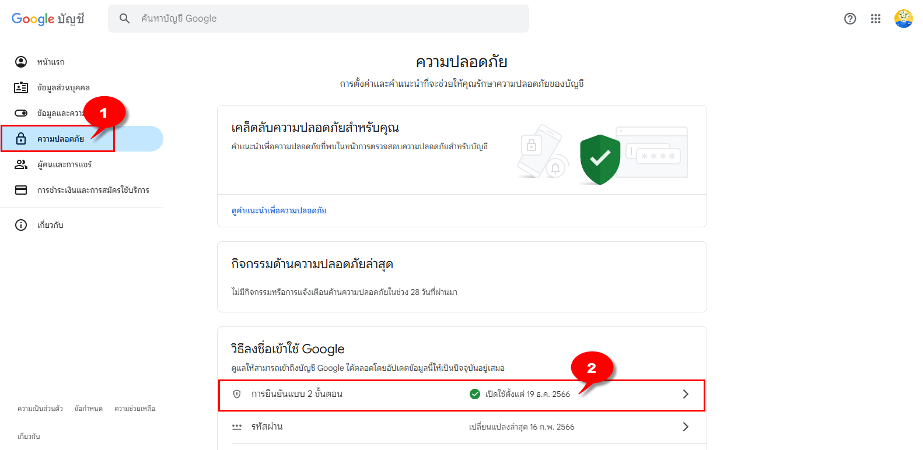Click the ความปลอดภัย lock icon

pos(21,139)
